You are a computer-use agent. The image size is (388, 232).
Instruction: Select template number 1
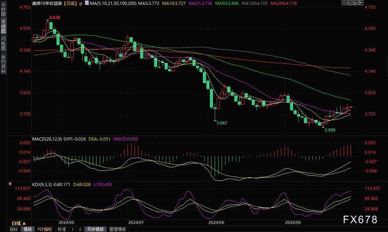pyautogui.click(x=73, y=229)
